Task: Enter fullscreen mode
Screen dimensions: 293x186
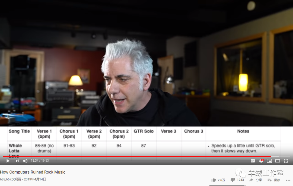Action: coord(286,161)
